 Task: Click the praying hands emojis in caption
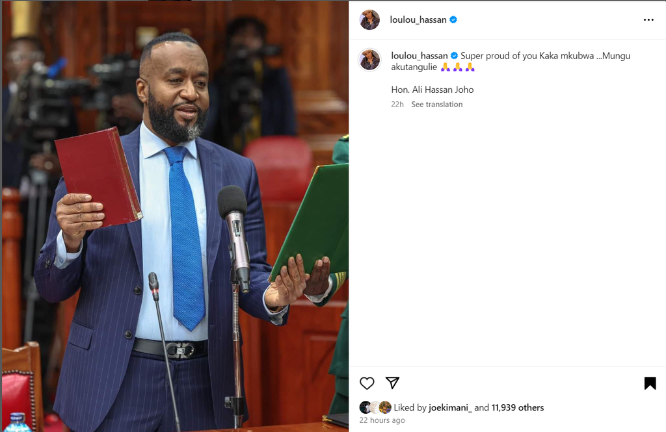tap(457, 67)
